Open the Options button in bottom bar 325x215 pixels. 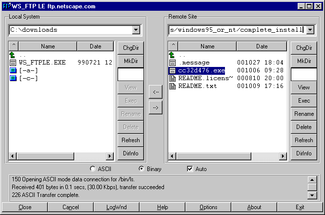[x=208, y=207]
